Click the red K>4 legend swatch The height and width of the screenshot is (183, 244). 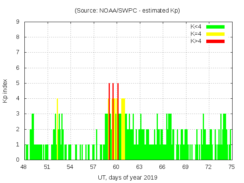(x=215, y=41)
